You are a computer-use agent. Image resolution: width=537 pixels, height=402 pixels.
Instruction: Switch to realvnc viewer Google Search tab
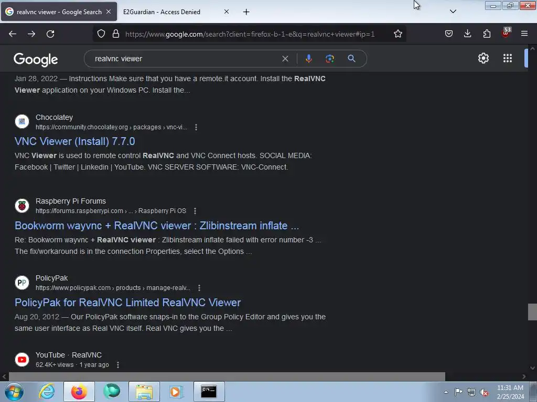pos(59,12)
